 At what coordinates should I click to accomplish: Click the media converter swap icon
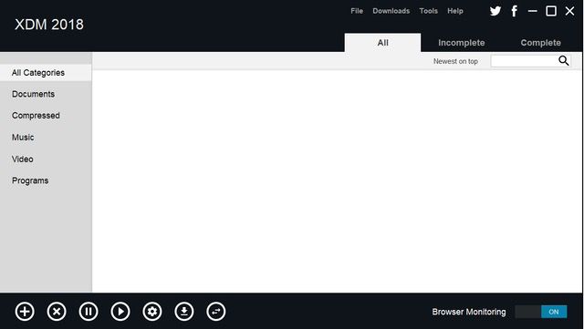click(216, 312)
